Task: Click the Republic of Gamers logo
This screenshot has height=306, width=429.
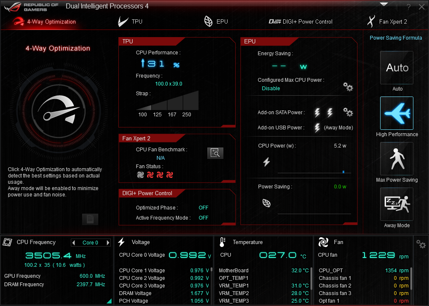Action: (32, 7)
